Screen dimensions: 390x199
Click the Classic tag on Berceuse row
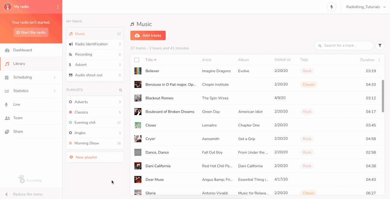[x=309, y=85]
